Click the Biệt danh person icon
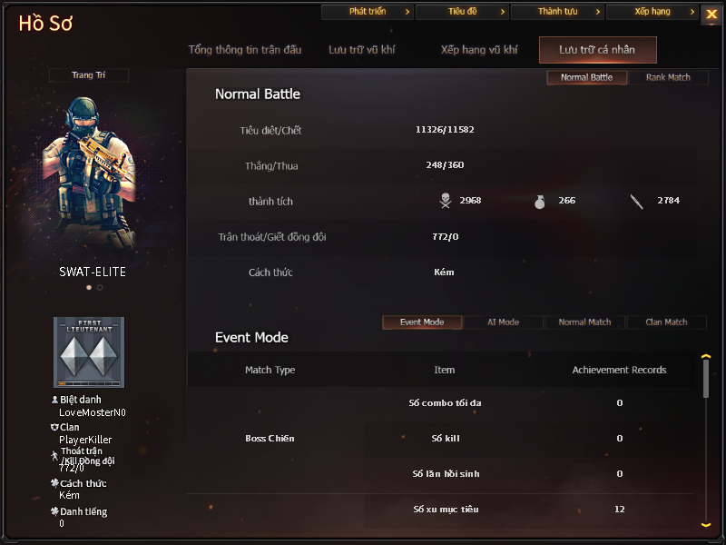726x545 pixels. tap(54, 399)
